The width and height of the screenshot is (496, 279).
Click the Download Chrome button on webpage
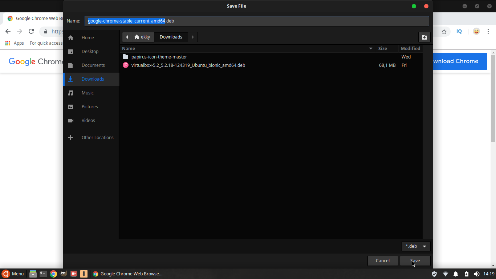[x=460, y=61]
